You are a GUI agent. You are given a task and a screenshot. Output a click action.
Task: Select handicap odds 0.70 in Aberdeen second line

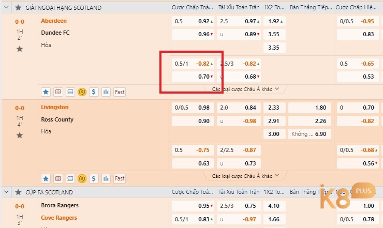193,77
